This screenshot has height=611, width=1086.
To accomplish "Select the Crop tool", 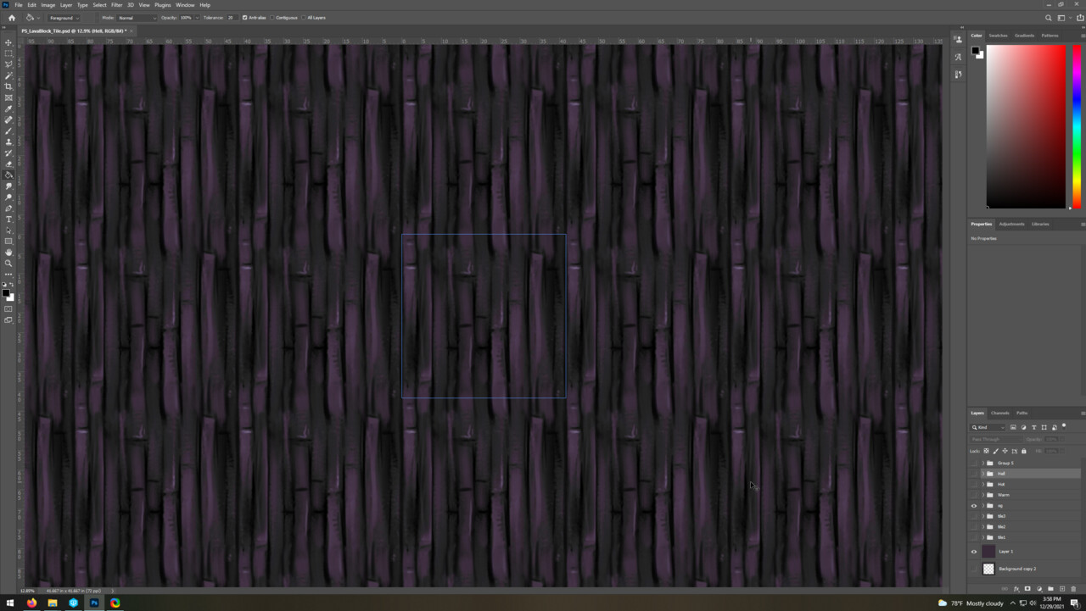I will pos(8,86).
